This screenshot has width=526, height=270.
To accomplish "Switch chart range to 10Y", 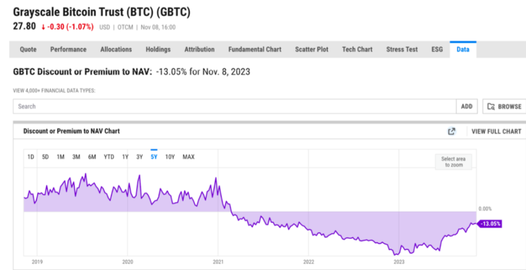I will [170, 157].
